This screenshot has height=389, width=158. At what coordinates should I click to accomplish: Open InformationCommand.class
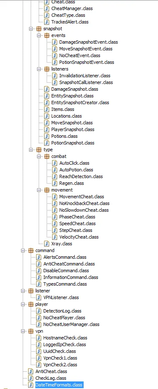[x=71, y=277]
